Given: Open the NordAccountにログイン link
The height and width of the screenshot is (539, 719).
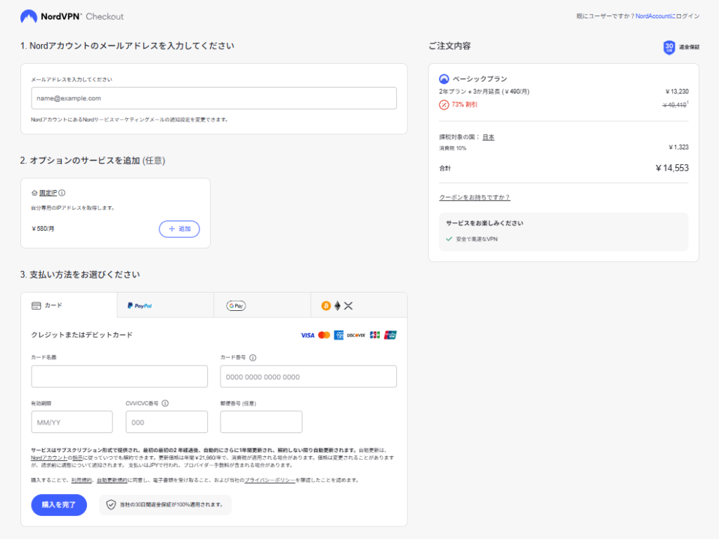Looking at the screenshot, I should pyautogui.click(x=666, y=15).
